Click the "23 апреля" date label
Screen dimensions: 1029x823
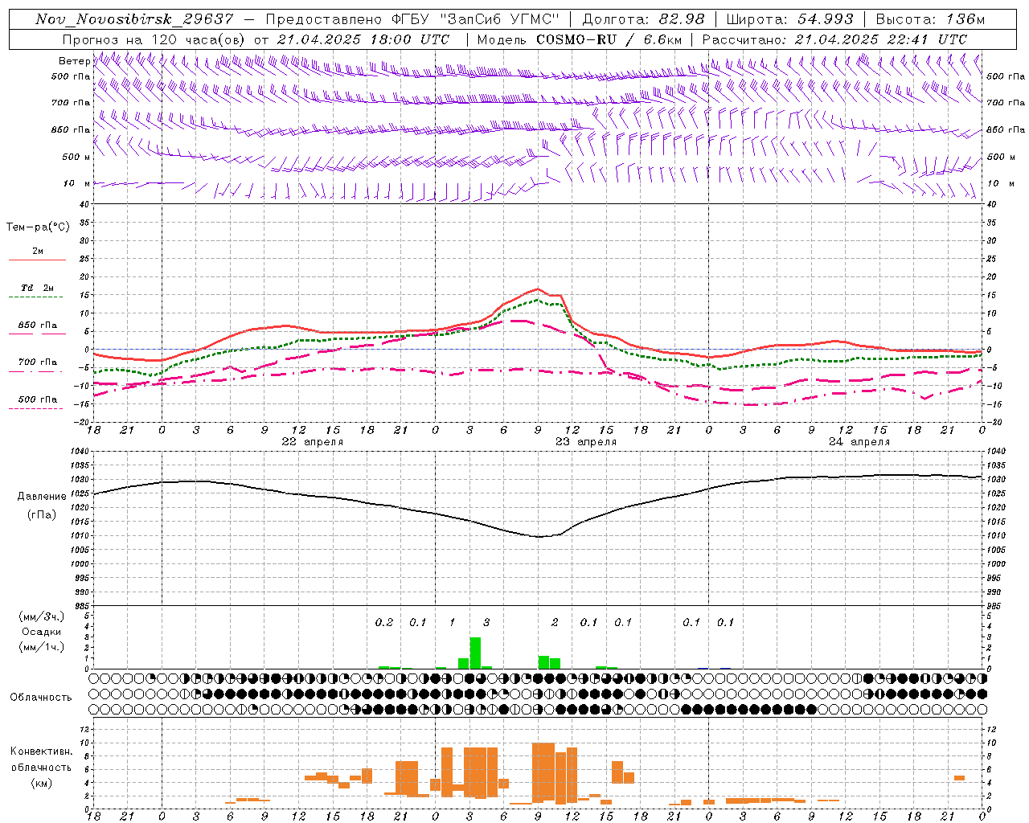coord(586,442)
